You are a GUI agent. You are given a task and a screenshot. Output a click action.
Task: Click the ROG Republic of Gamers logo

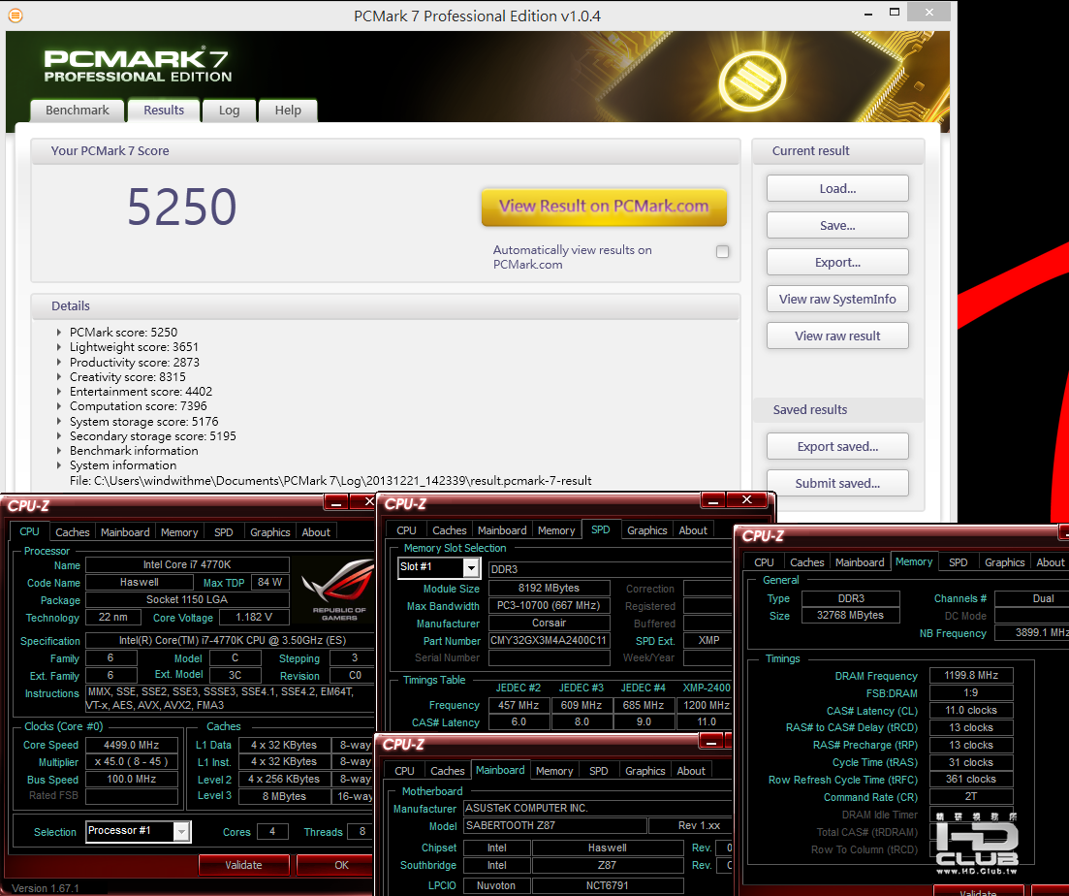(x=337, y=590)
